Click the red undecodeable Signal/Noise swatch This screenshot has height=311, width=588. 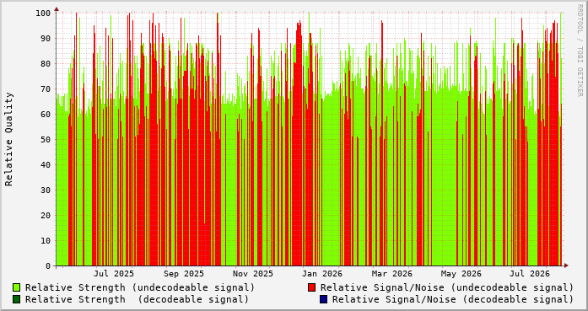311,287
